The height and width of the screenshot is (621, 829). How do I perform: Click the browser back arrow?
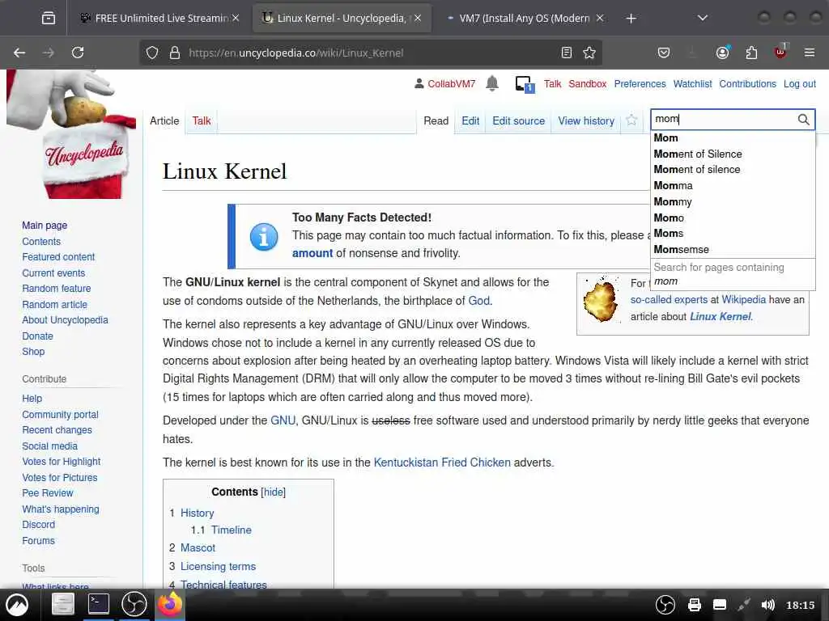[19, 53]
